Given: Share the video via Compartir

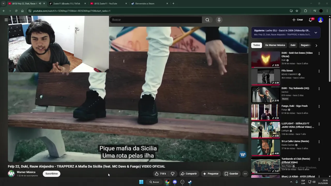Looking at the screenshot, I should (189, 174).
